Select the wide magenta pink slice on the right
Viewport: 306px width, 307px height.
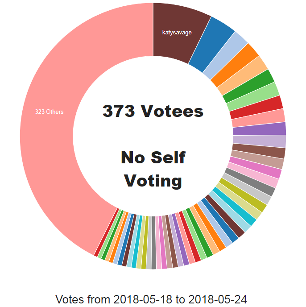256,168
